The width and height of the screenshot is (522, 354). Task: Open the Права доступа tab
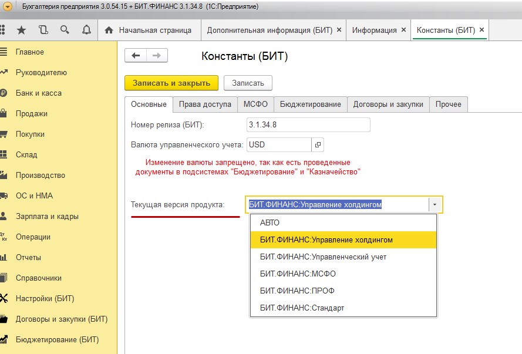click(x=205, y=104)
